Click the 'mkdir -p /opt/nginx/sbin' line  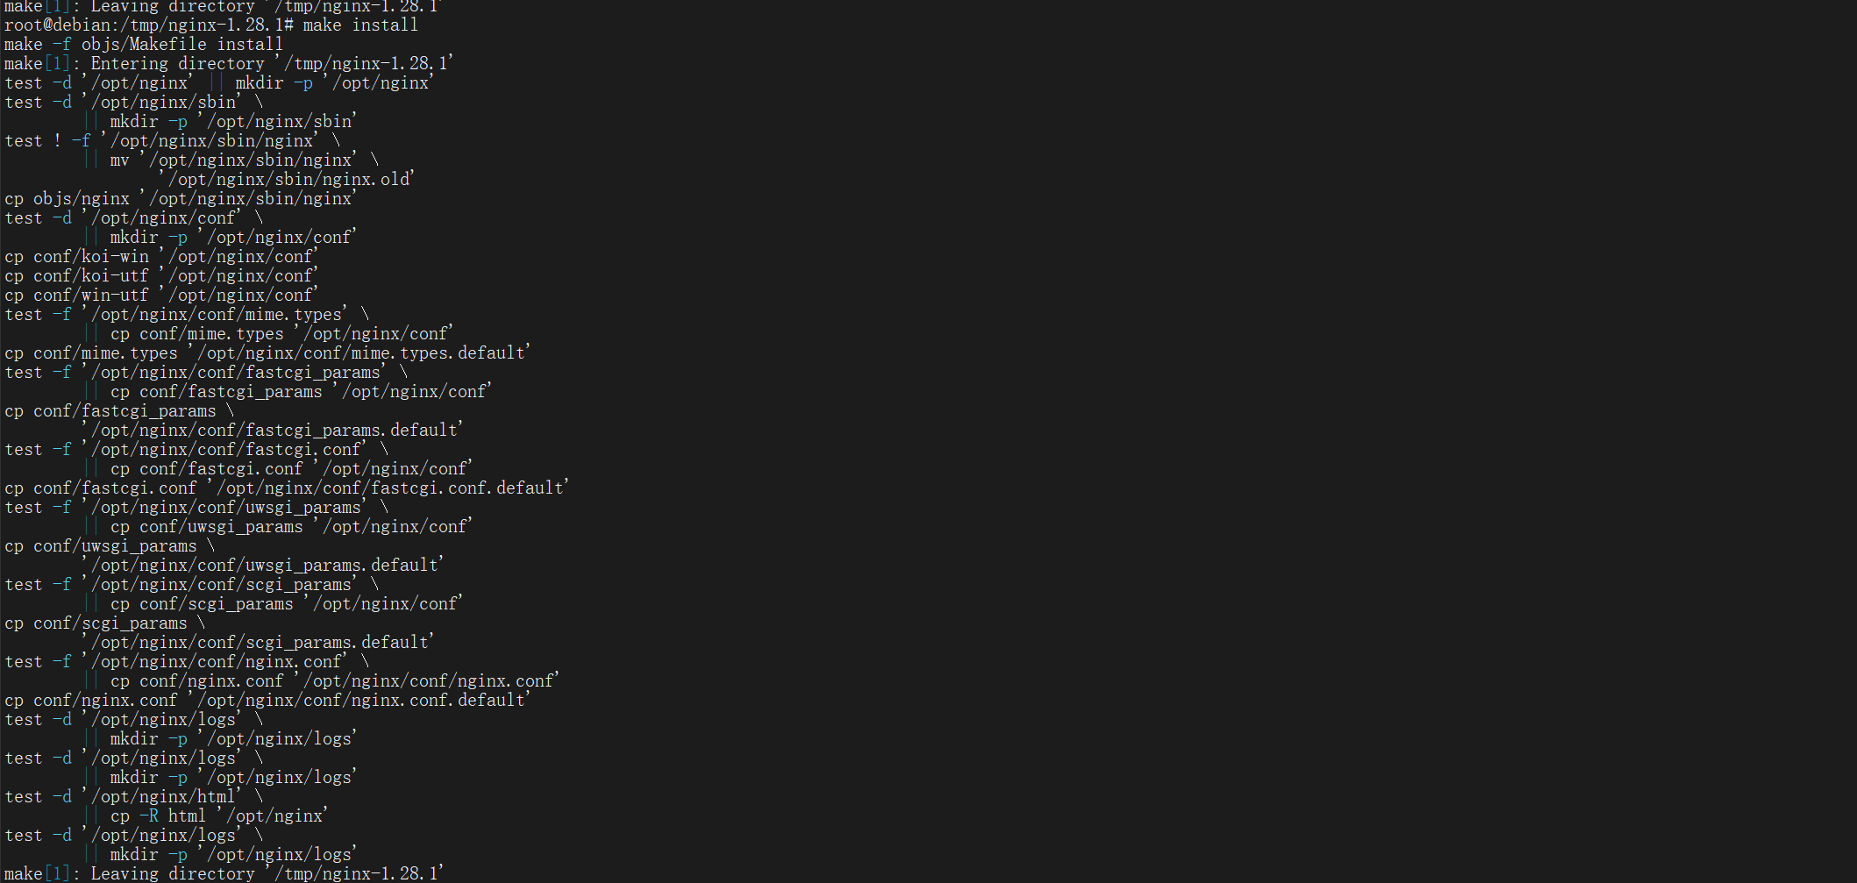pyautogui.click(x=233, y=122)
